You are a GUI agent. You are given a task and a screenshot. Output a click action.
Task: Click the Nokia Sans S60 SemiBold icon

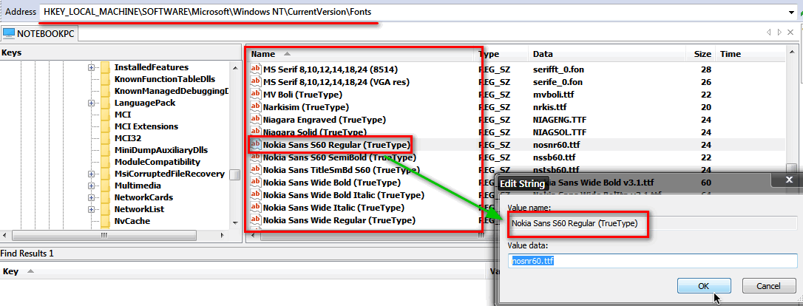click(256, 157)
